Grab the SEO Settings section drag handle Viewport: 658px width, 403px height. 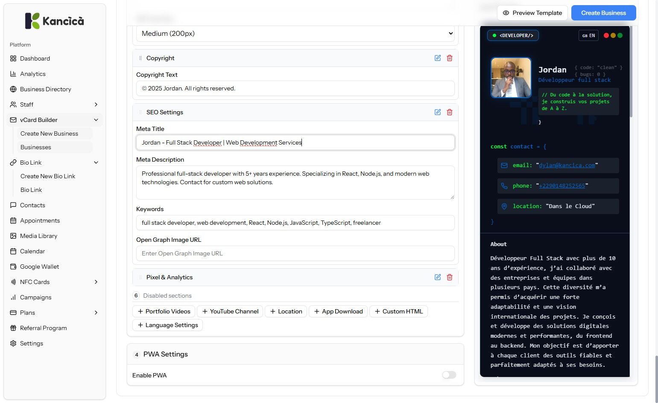click(140, 112)
